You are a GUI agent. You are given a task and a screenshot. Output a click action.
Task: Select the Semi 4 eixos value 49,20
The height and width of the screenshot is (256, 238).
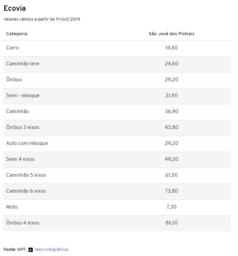171,159
